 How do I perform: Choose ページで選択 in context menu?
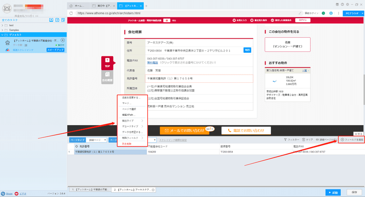(129, 109)
